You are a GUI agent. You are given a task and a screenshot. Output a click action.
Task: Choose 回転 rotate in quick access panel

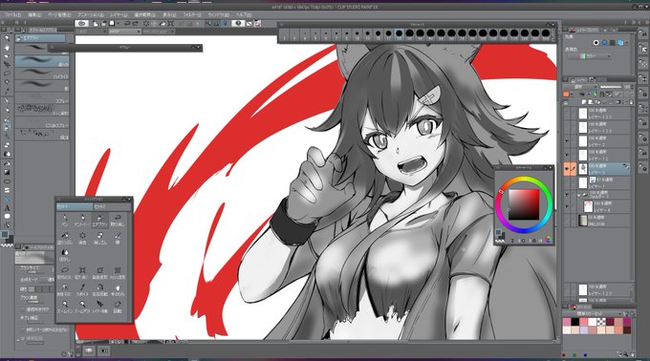(118, 307)
